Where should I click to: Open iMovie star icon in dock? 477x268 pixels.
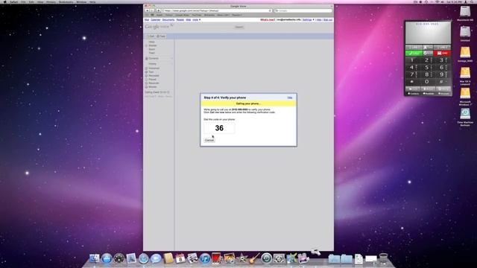[242, 258]
